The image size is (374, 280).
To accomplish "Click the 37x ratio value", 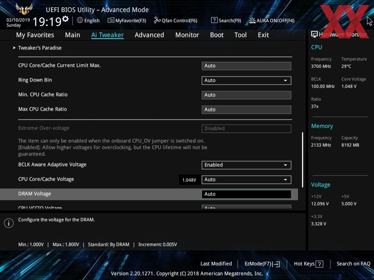I will tap(315, 106).
